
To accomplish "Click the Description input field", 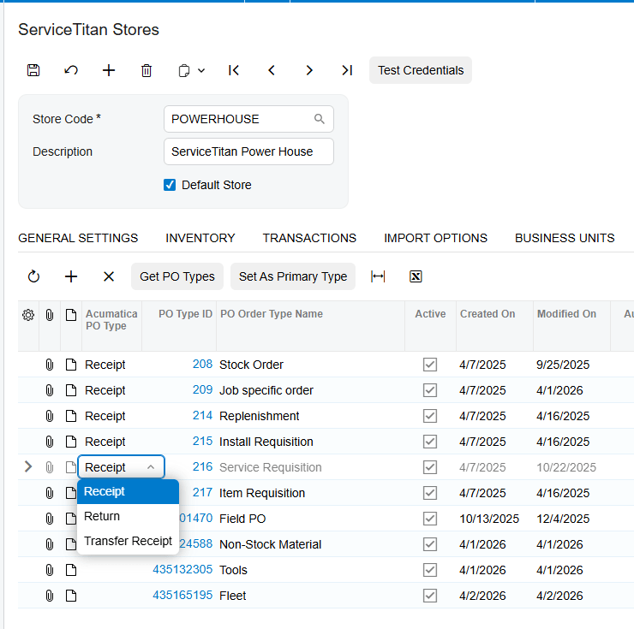I will (248, 151).
